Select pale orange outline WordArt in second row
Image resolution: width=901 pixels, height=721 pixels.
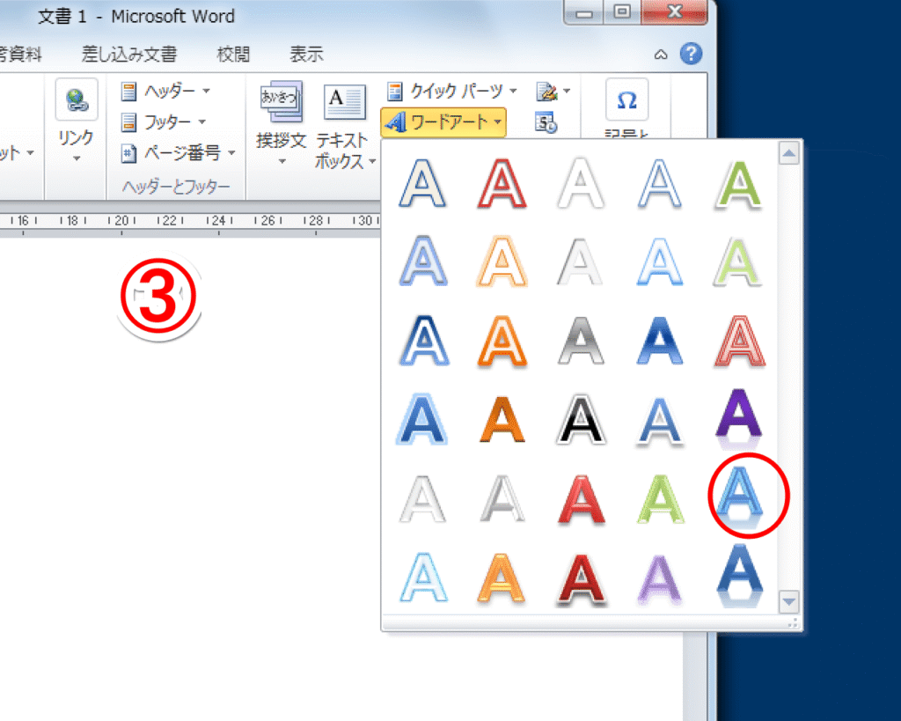502,261
